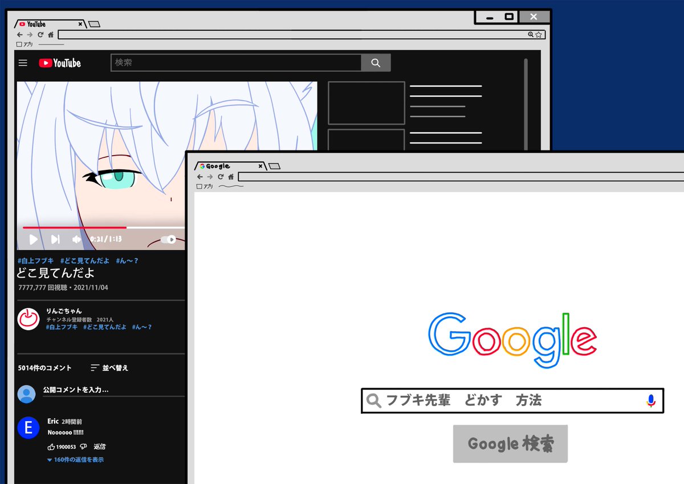Focus the YouTube 検索 search field
The width and height of the screenshot is (684, 484).
pyautogui.click(x=236, y=63)
